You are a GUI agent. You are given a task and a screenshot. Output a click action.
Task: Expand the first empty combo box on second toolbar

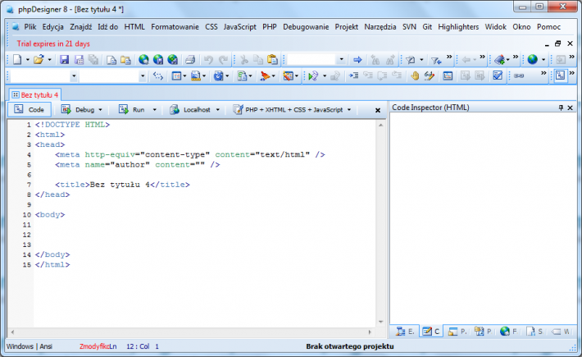[x=74, y=76]
